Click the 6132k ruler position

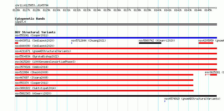[x=77, y=10]
